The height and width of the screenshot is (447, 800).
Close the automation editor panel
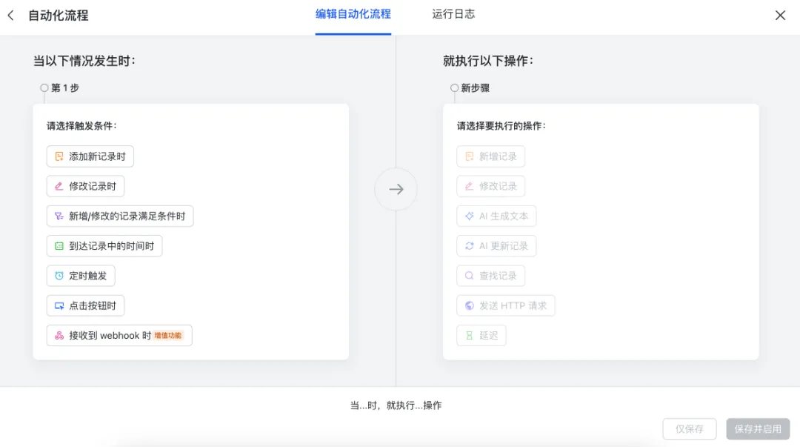point(780,16)
